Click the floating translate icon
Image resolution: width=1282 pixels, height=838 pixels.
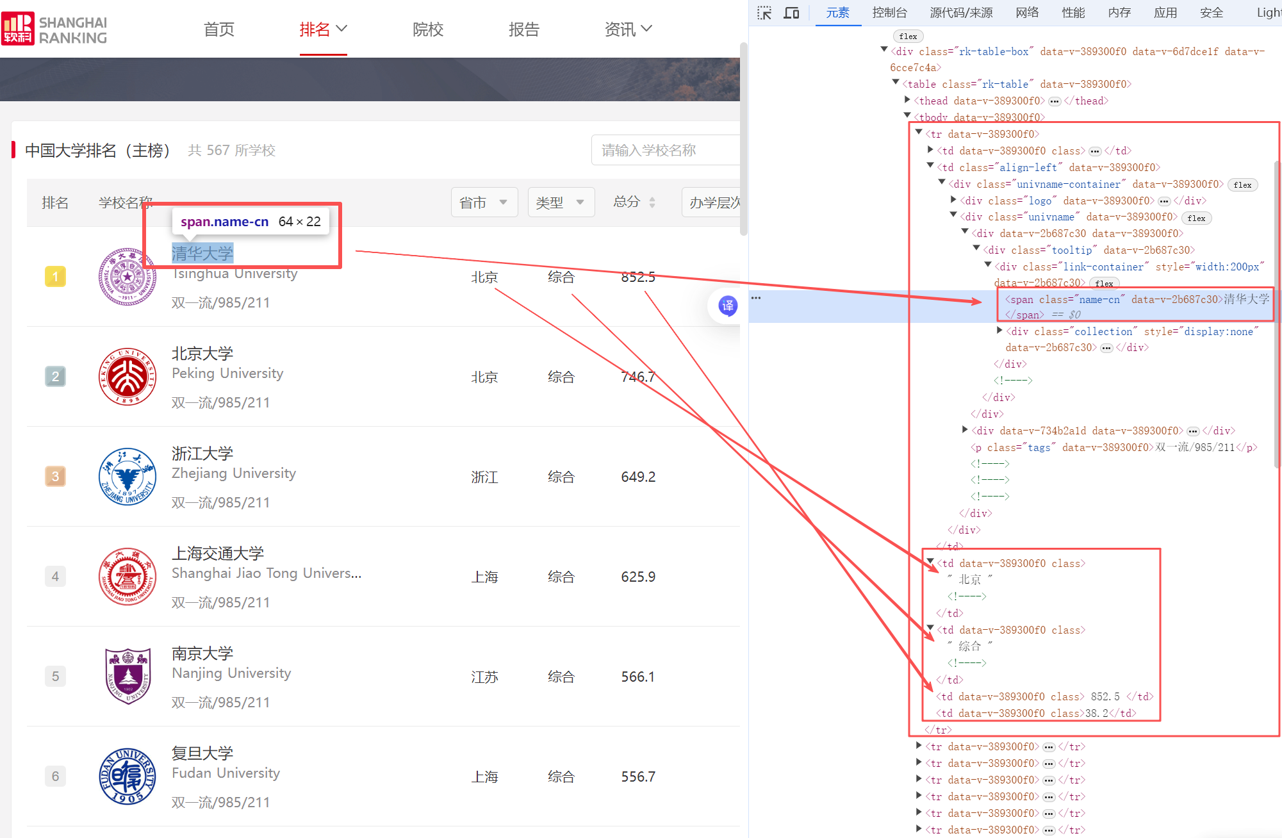[728, 306]
